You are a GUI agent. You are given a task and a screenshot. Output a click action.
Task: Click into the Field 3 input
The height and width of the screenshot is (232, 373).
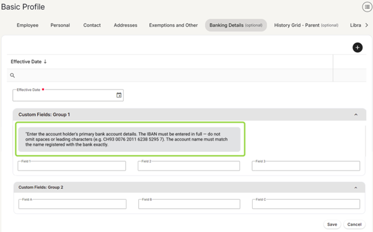coord(306,166)
